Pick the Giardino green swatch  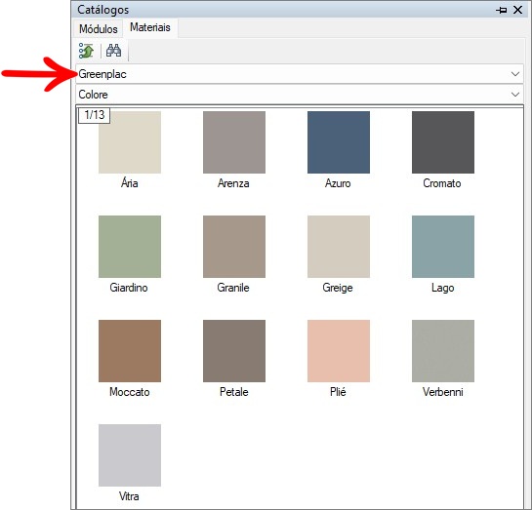click(x=130, y=247)
